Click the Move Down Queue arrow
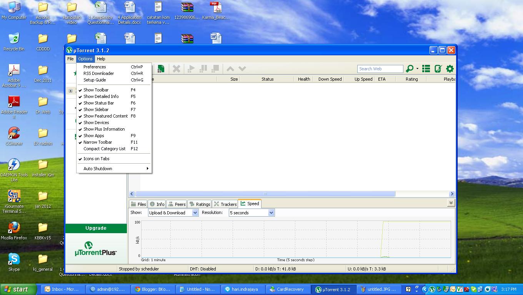523x295 pixels. [x=242, y=69]
